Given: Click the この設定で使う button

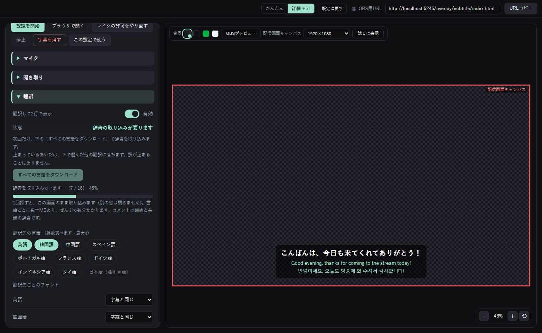Looking at the screenshot, I should 90,40.
